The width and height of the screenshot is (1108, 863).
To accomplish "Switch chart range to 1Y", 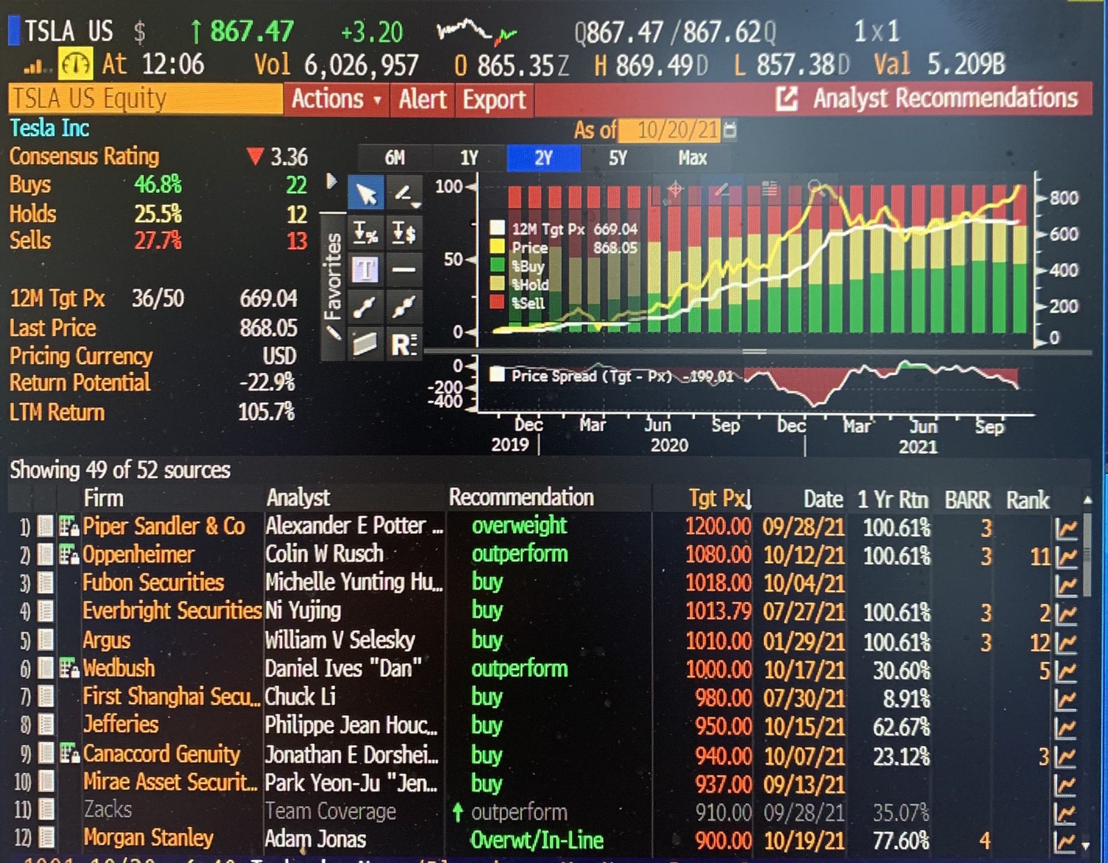I will pos(469,158).
